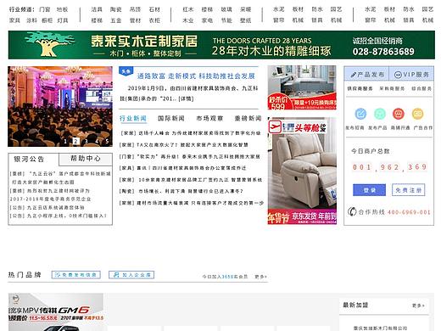
Task: Open the 599 bedroom furniture ad image
Action: pyautogui.click(x=302, y=87)
